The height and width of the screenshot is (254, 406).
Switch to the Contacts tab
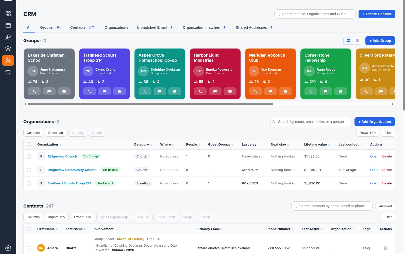pos(83,27)
